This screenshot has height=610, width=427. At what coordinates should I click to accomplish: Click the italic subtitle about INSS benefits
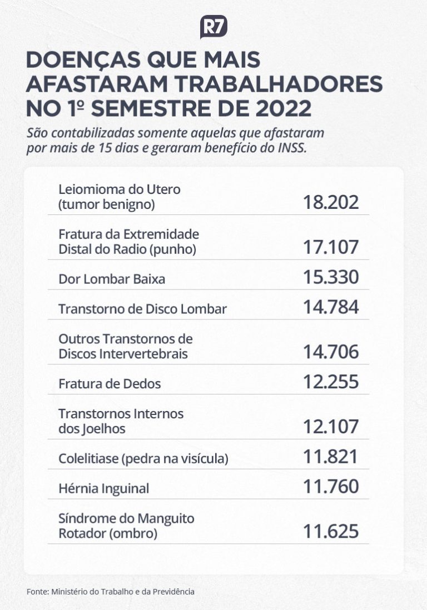point(175,141)
